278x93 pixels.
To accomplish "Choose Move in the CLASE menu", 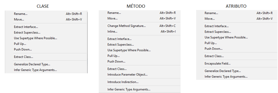I will coord(46,19).
